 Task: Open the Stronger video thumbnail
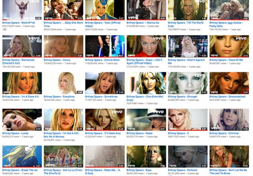pos(188,83)
